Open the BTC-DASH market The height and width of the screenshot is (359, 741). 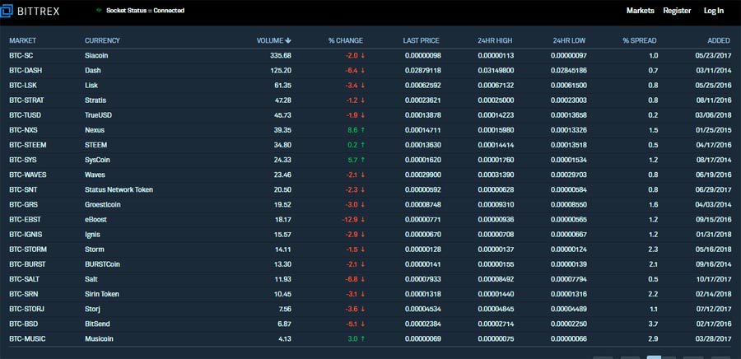point(25,70)
